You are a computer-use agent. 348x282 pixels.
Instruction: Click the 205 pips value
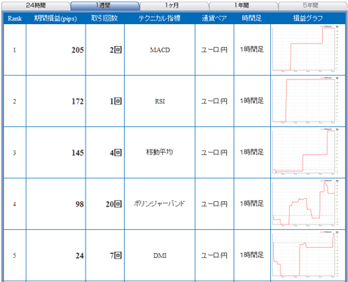click(x=77, y=50)
